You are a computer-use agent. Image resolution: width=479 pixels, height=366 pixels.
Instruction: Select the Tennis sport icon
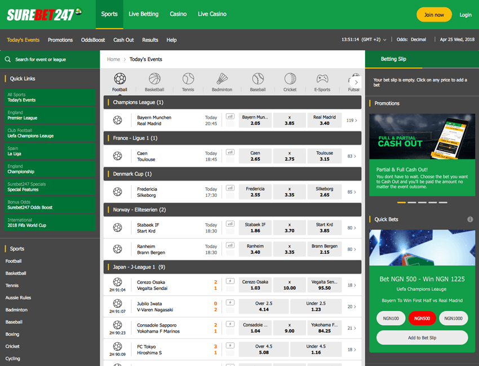click(188, 78)
